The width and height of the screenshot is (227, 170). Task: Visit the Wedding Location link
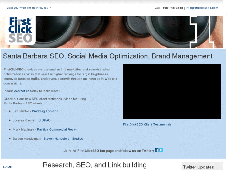[45, 111]
